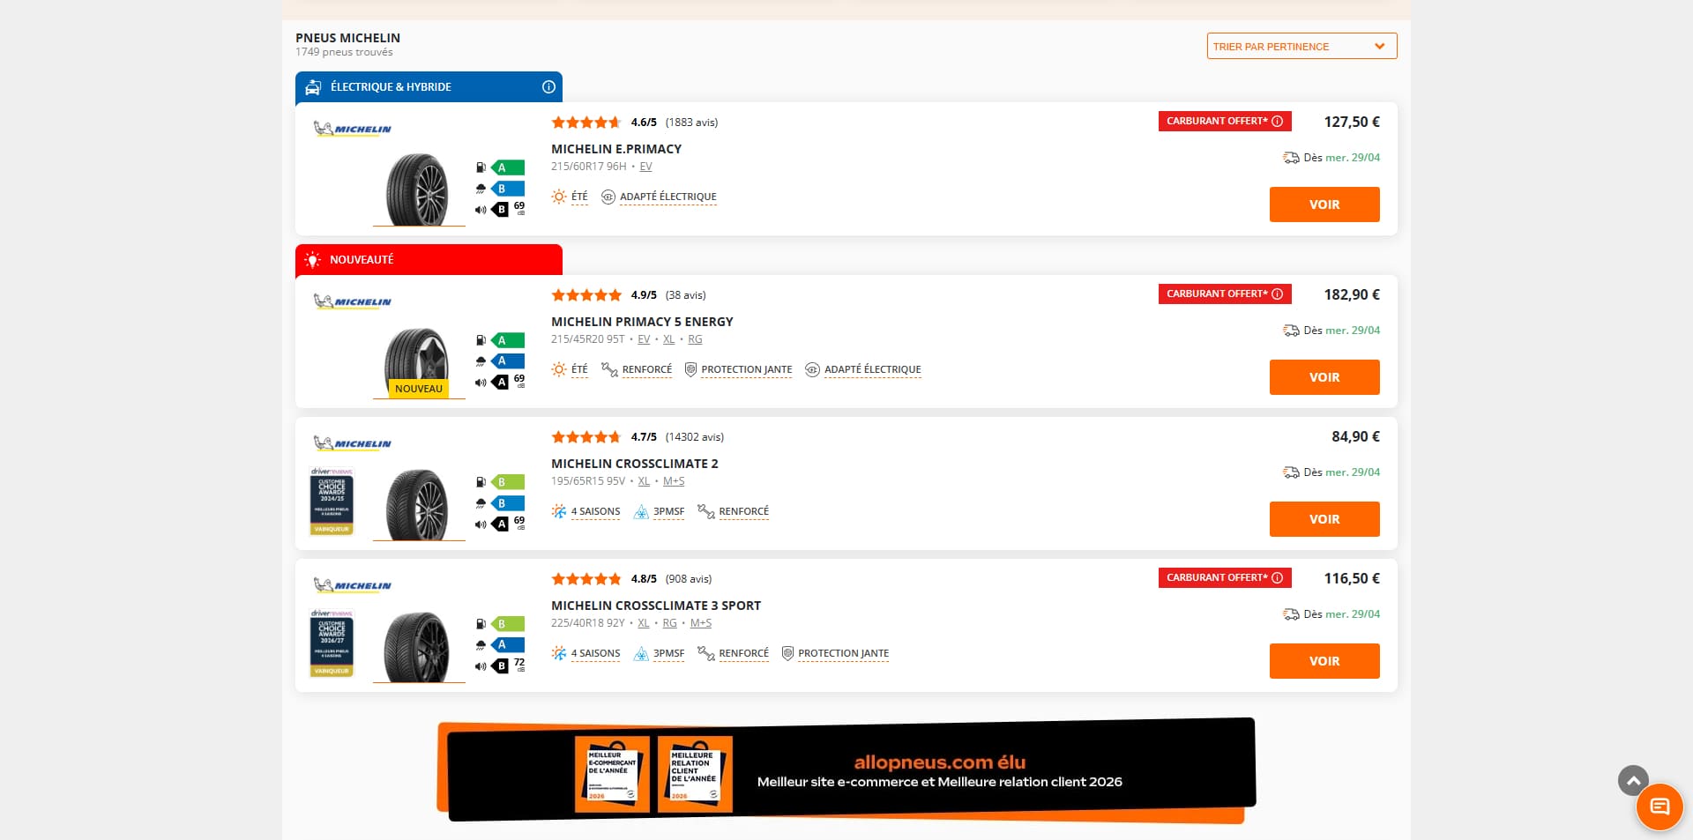Click the Carburant offert info icon for E.Primacy
The image size is (1693, 840).
click(x=1277, y=122)
